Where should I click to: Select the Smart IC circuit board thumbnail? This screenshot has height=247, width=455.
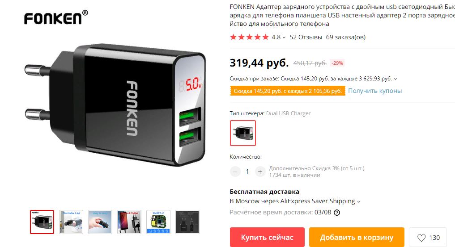click(158, 222)
